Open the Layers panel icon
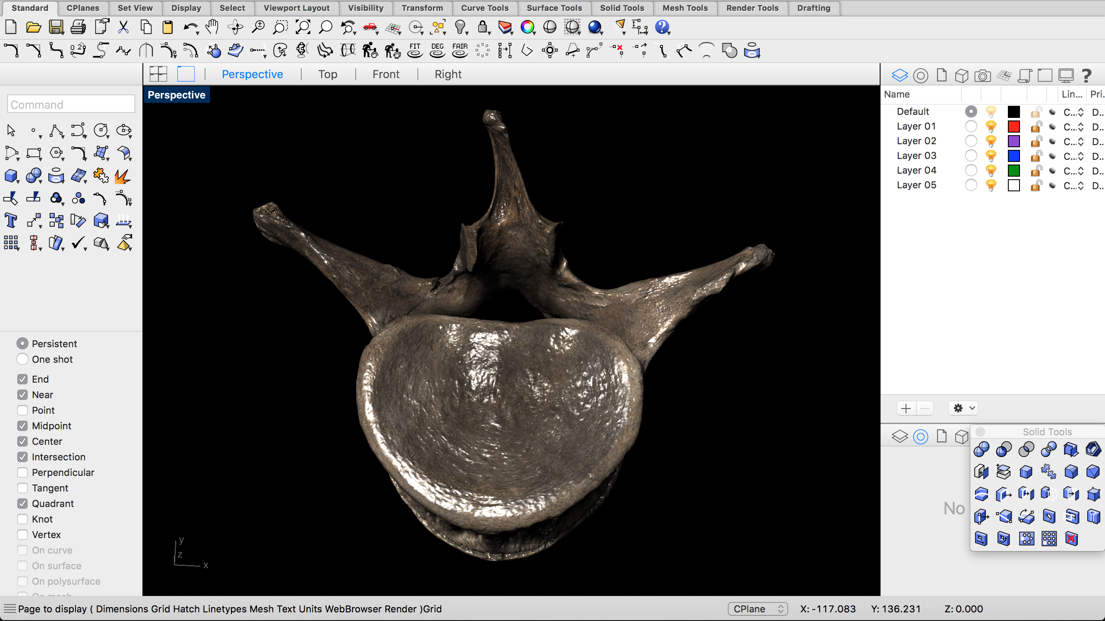The height and width of the screenshot is (621, 1105). pyautogui.click(x=900, y=76)
